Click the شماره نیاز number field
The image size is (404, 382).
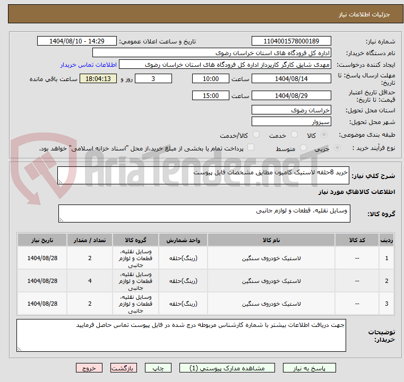pyautogui.click(x=291, y=41)
